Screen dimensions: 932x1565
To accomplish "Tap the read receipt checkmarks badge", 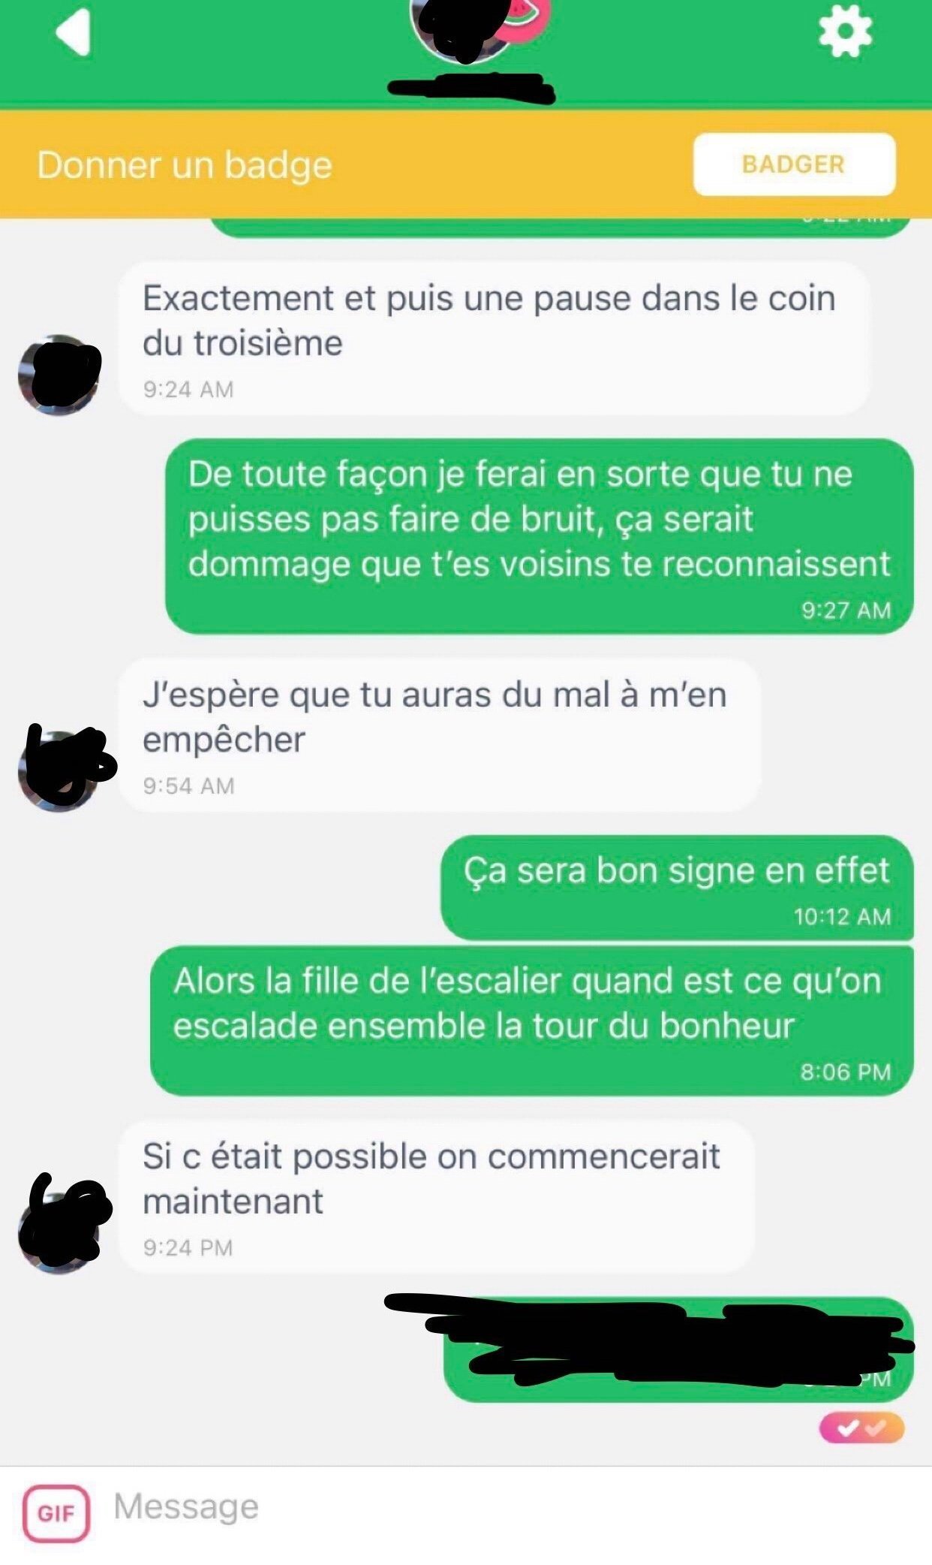I will tap(861, 1428).
